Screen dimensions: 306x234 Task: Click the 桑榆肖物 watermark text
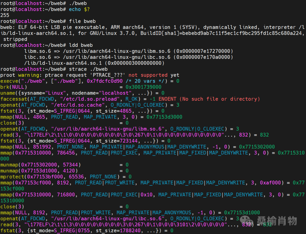tap(277, 221)
